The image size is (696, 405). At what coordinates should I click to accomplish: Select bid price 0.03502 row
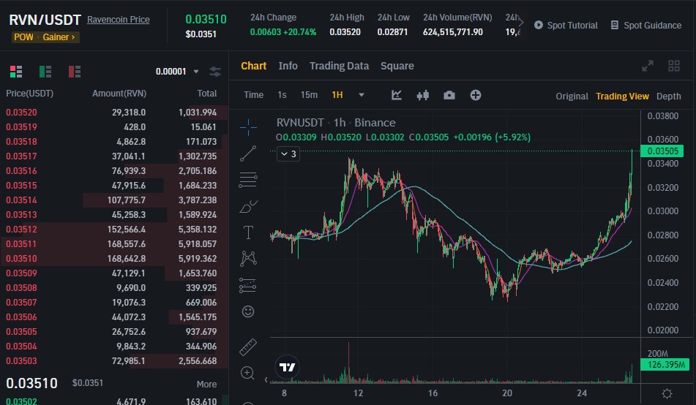pyautogui.click(x=114, y=401)
